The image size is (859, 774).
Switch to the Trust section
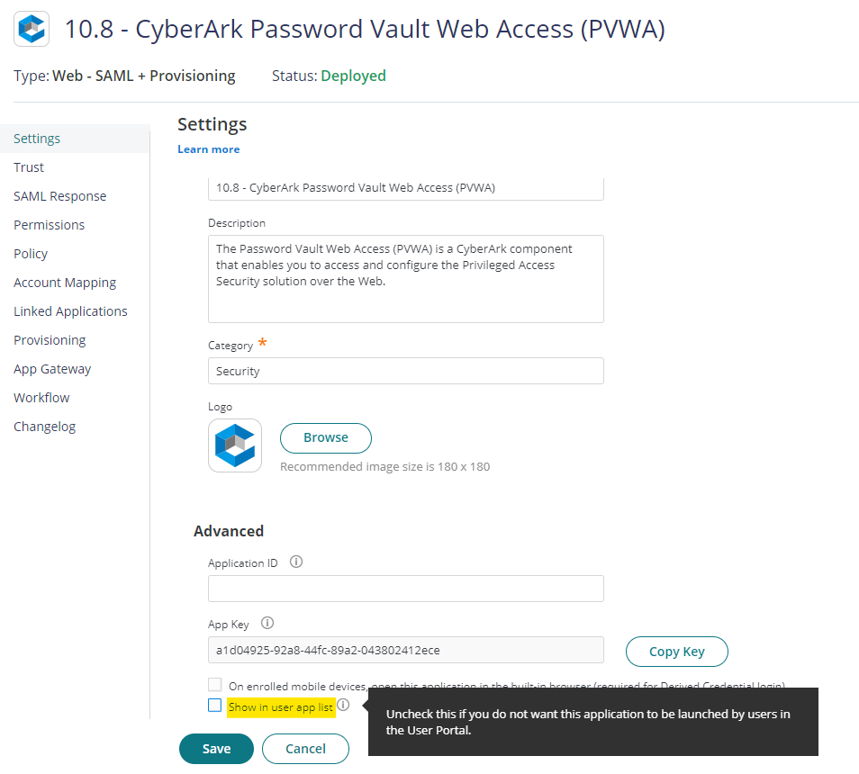point(28,166)
